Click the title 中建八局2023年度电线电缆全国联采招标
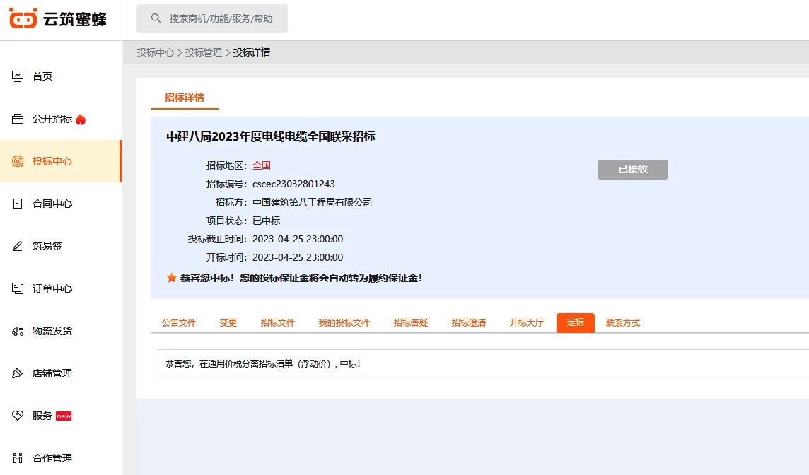The image size is (809, 475). [x=270, y=136]
